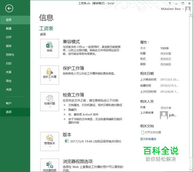Select 导出 in the backstage menu
The width and height of the screenshot is (193, 172).
coord(15,81)
